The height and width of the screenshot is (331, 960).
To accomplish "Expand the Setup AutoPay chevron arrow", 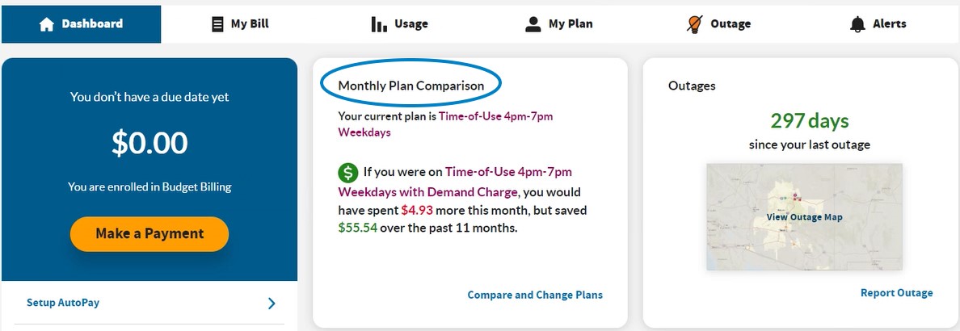I will point(272,304).
